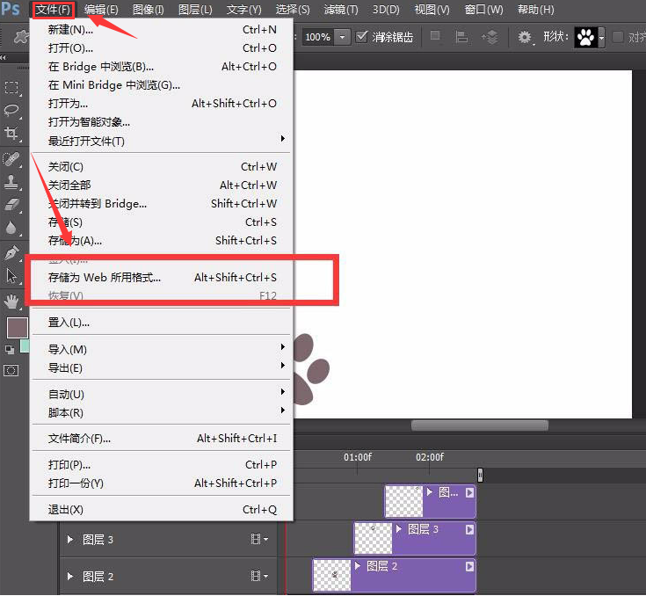Select the Rectangular Marquee tool
The image size is (646, 596).
click(11, 88)
